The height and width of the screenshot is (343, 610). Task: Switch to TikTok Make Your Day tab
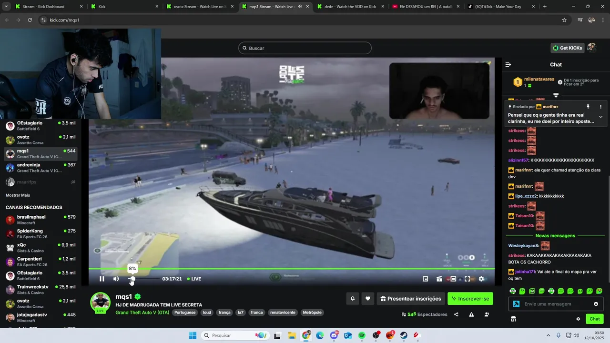click(500, 7)
